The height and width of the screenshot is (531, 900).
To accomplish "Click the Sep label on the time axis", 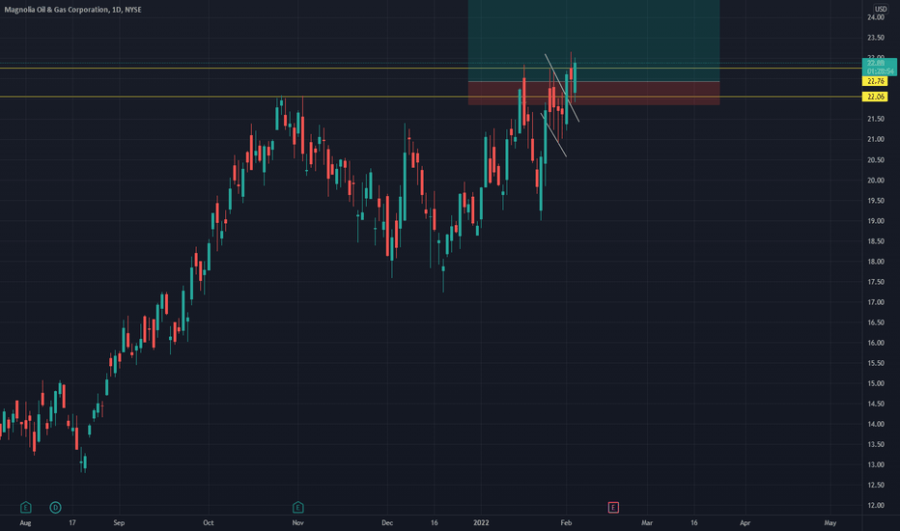I will point(119,523).
